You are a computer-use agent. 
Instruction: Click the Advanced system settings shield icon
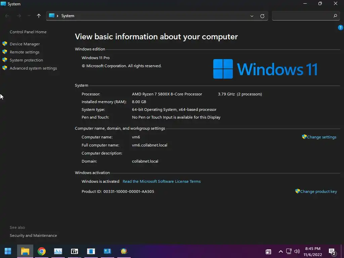[5, 68]
